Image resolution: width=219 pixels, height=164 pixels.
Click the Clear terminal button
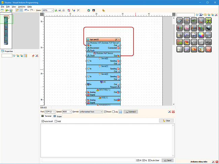click(166, 121)
